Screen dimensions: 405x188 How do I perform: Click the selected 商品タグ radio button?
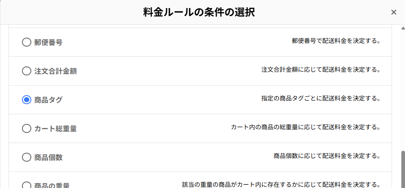(26, 100)
